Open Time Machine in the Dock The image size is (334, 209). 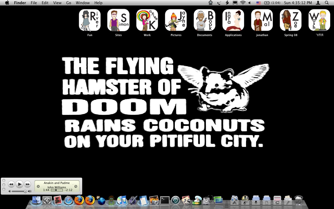176,201
